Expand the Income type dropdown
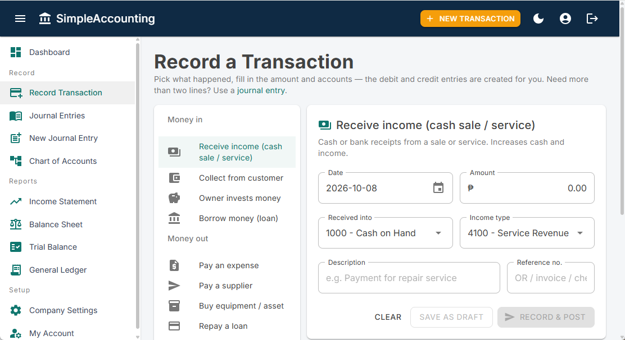This screenshot has height=340, width=625. coord(527,233)
